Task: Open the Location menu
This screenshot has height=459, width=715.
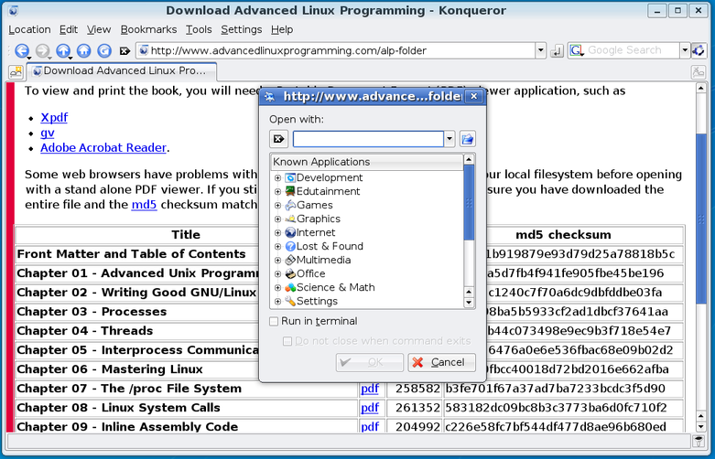Action: click(29, 29)
